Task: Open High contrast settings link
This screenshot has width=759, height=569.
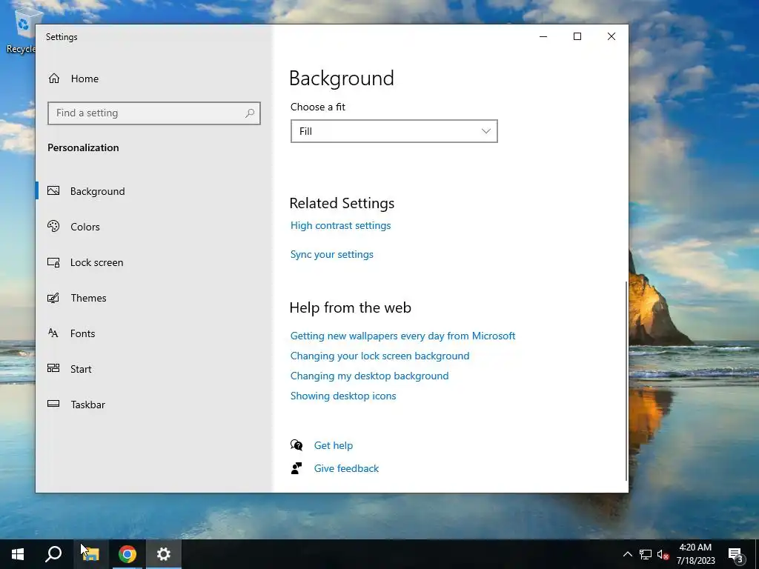Action: pos(340,225)
